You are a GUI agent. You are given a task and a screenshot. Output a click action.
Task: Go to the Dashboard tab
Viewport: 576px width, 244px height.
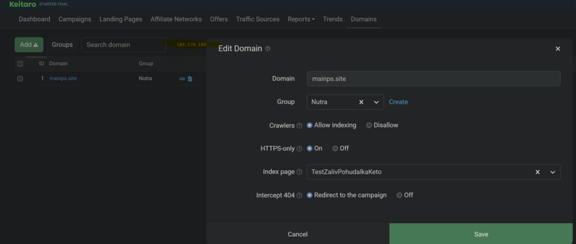pos(35,19)
